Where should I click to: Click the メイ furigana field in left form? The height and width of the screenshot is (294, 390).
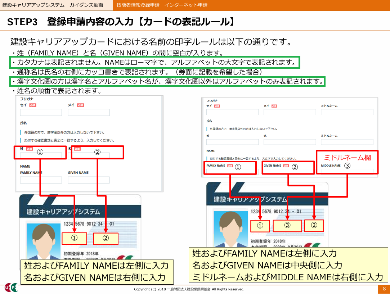point(88,113)
